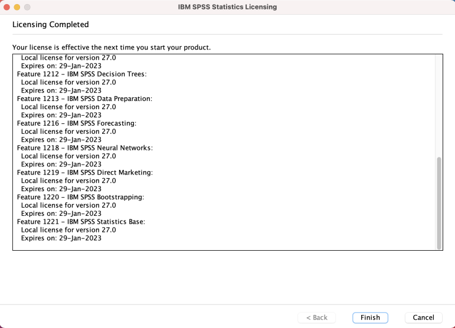Image resolution: width=455 pixels, height=328 pixels.
Task: Click the Finish button
Action: click(x=370, y=317)
